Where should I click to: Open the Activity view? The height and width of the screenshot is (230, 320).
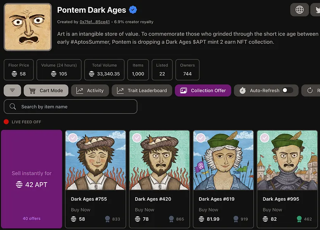click(x=90, y=90)
